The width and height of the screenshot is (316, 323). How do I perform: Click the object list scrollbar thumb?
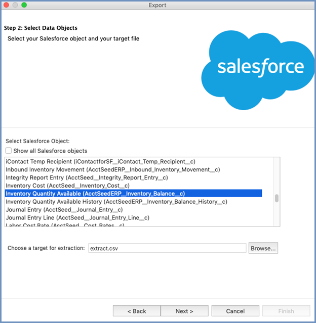(x=276, y=198)
